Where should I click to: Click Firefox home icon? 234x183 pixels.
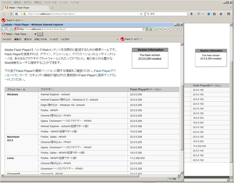[x=221, y=14]
